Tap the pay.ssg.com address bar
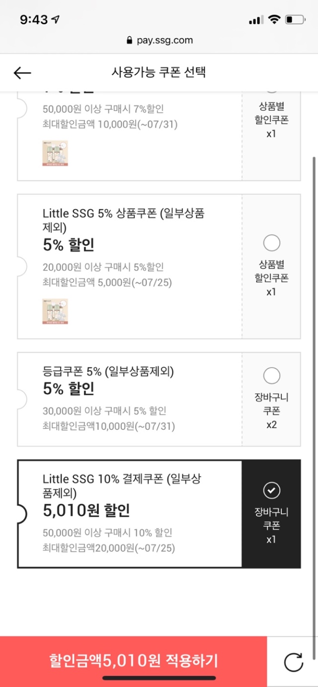Viewport: 318px width, 687px height. (x=159, y=41)
